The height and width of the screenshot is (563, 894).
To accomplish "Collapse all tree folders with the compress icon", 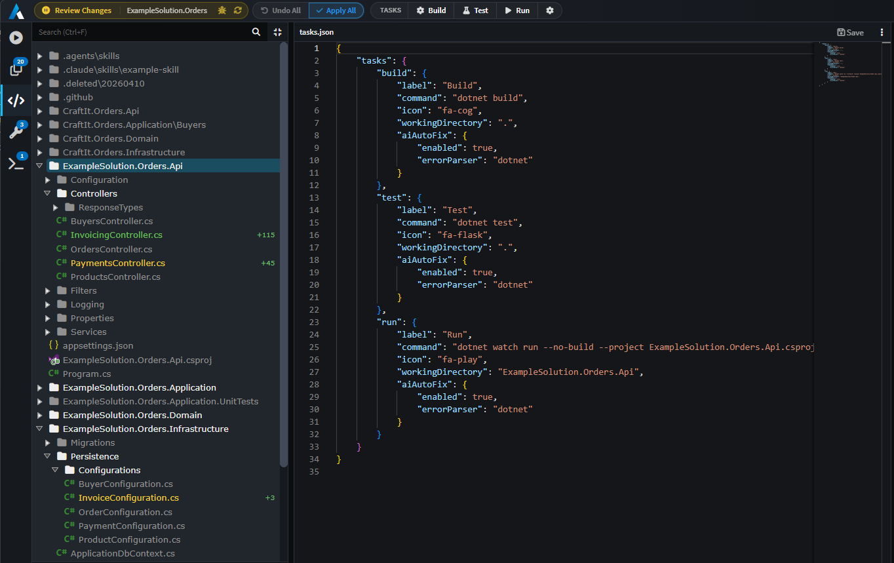I will (277, 32).
